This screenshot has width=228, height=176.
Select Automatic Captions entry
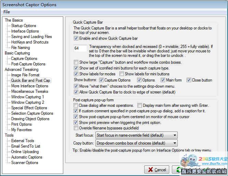[x=27, y=157]
